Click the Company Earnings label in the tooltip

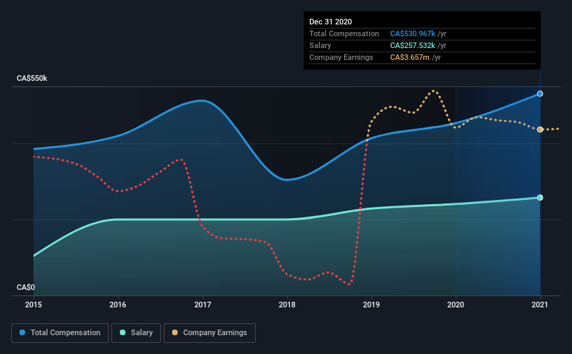tap(341, 57)
